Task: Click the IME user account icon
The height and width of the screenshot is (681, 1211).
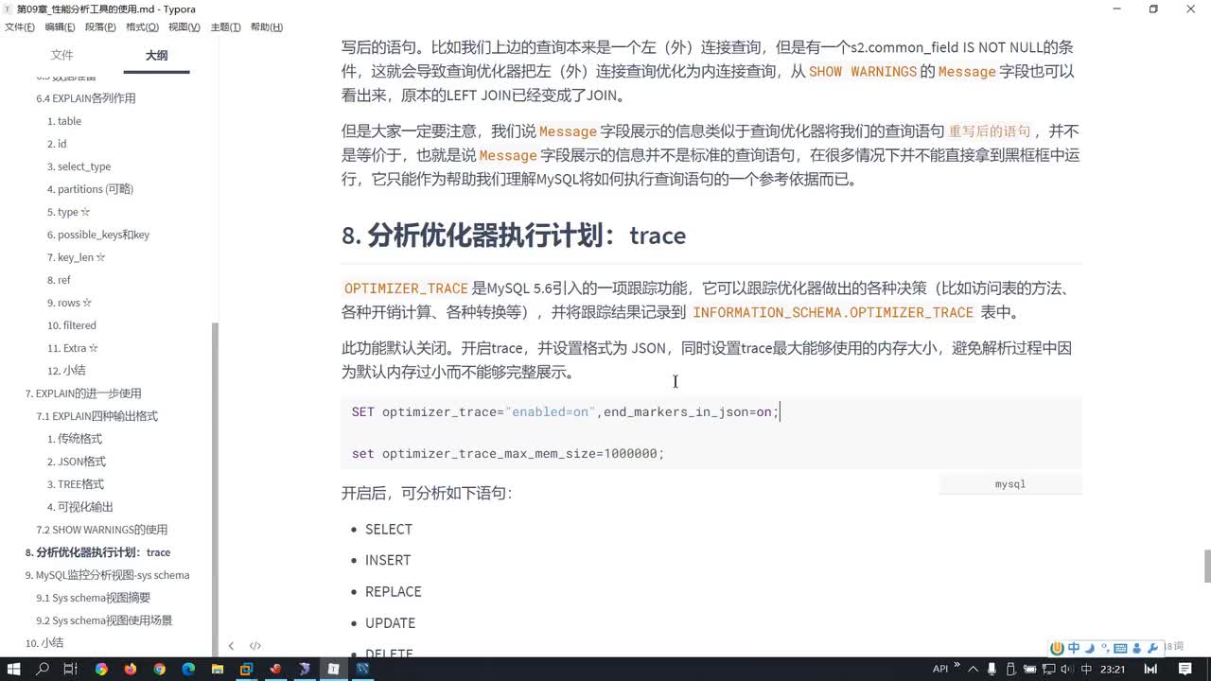Action: [x=1136, y=648]
